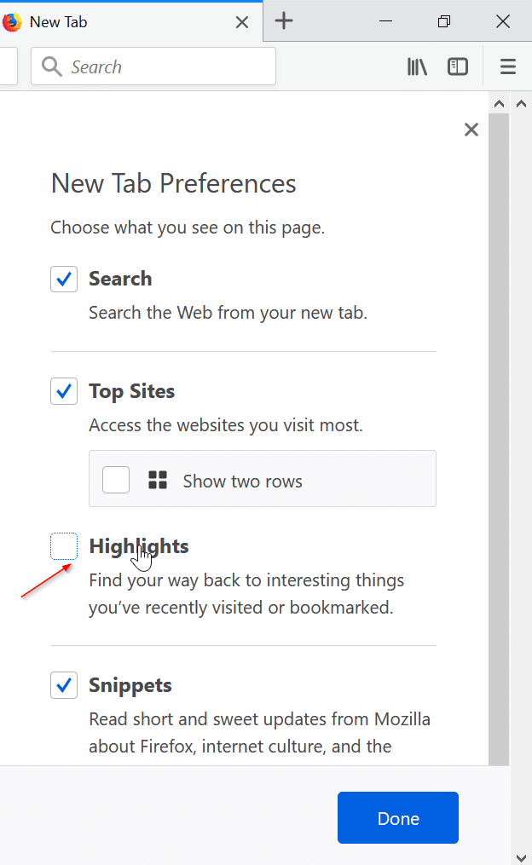The width and height of the screenshot is (532, 865).
Task: Open a new tab using the plus icon
Action: pyautogui.click(x=283, y=21)
